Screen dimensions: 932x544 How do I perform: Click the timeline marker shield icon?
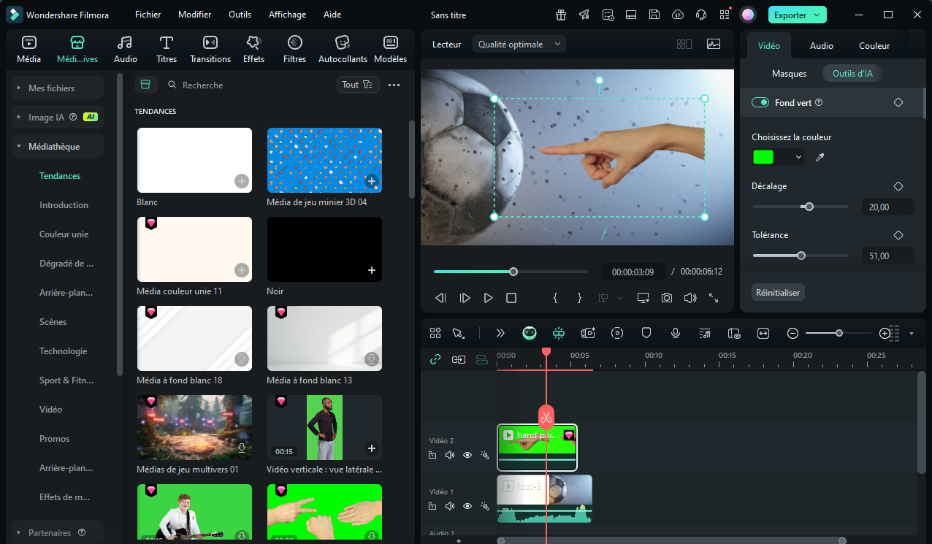pyautogui.click(x=646, y=333)
